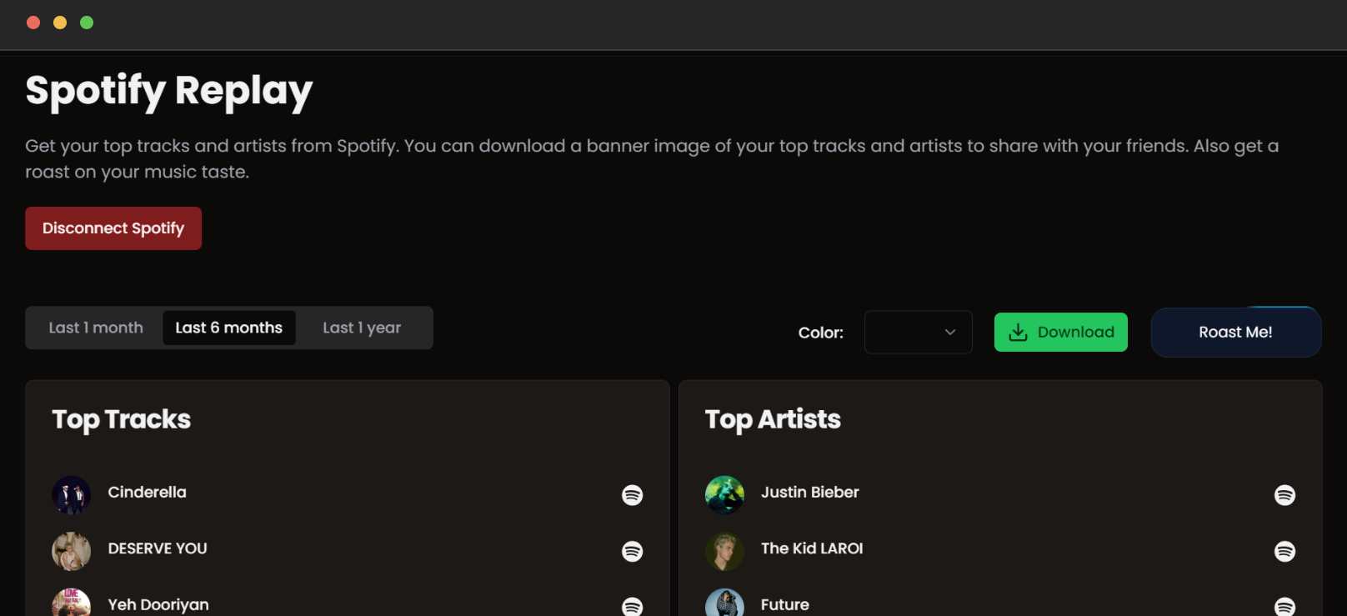Click the download arrow icon on the green button
The width and height of the screenshot is (1347, 616).
[x=1018, y=332]
